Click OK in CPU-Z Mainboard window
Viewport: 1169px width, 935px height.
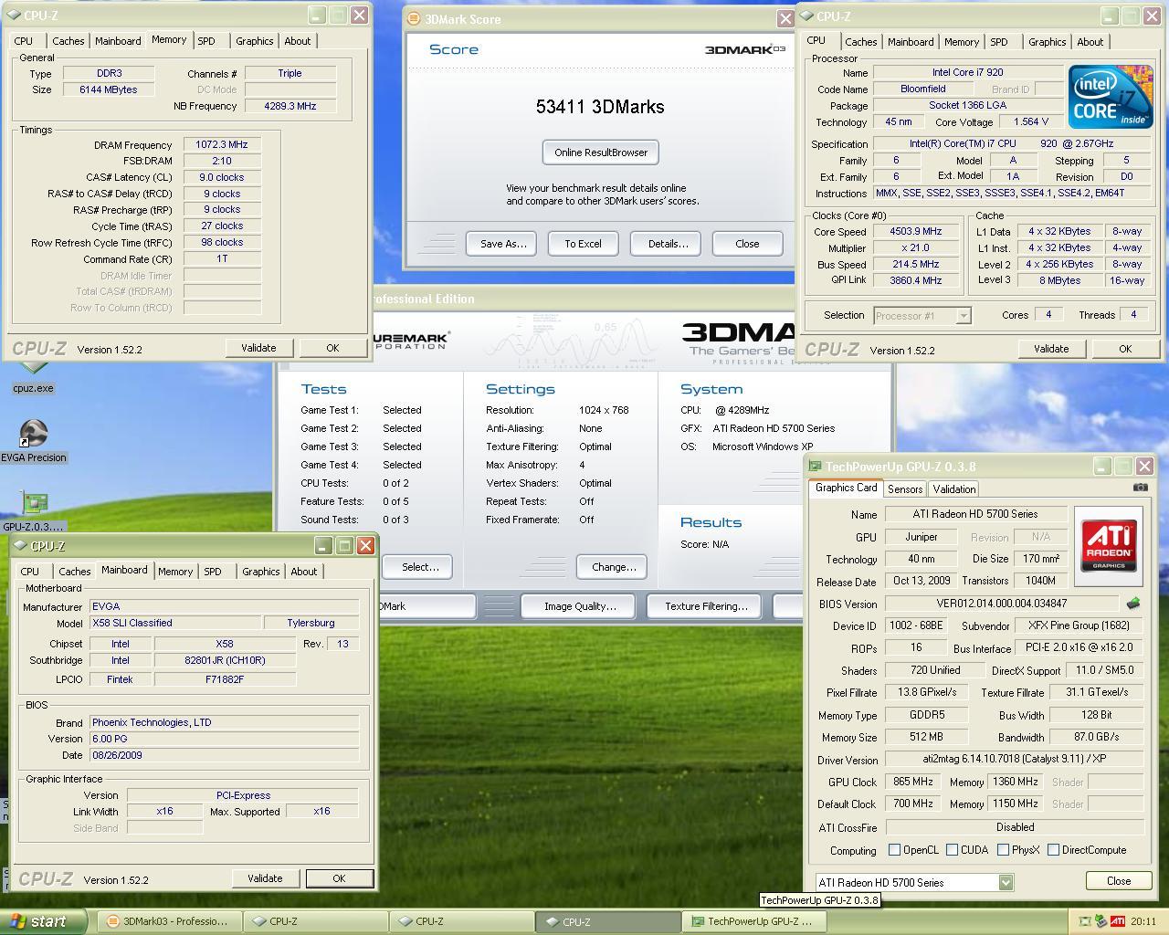(339, 878)
